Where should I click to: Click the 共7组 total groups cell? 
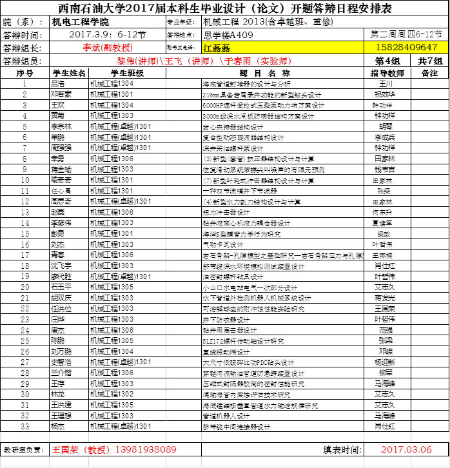tap(429, 61)
